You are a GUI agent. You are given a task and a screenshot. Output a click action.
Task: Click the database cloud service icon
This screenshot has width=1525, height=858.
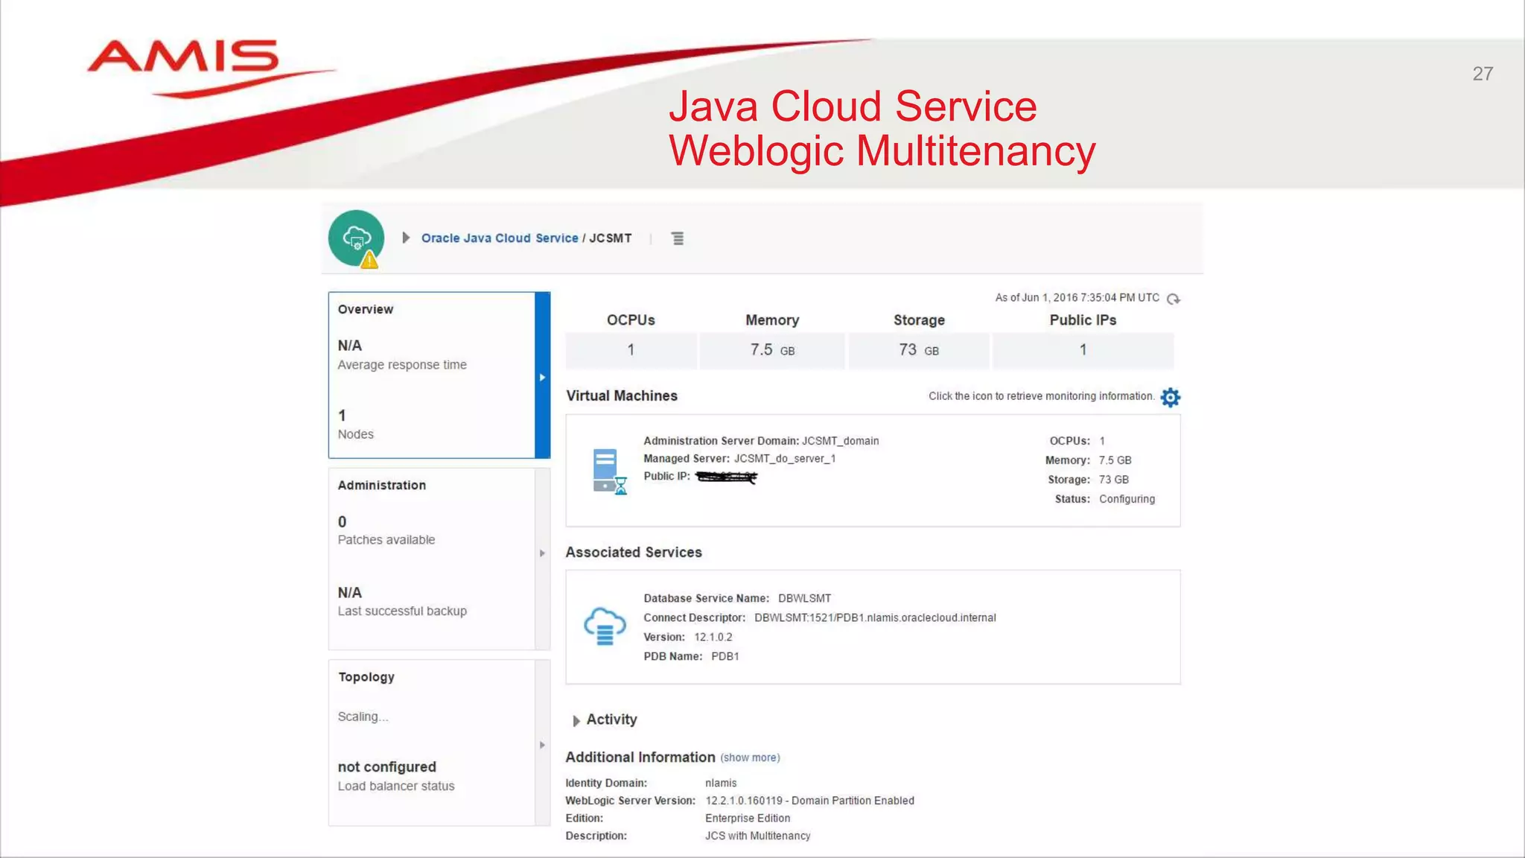coord(605,626)
